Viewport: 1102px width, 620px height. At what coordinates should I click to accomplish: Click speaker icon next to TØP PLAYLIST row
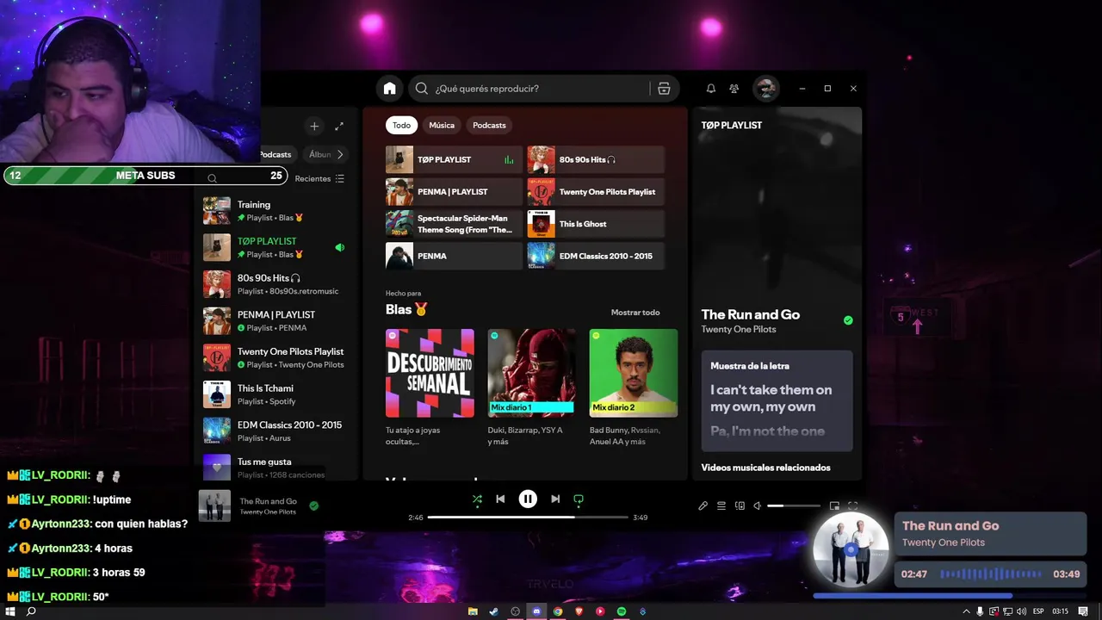[x=339, y=247]
